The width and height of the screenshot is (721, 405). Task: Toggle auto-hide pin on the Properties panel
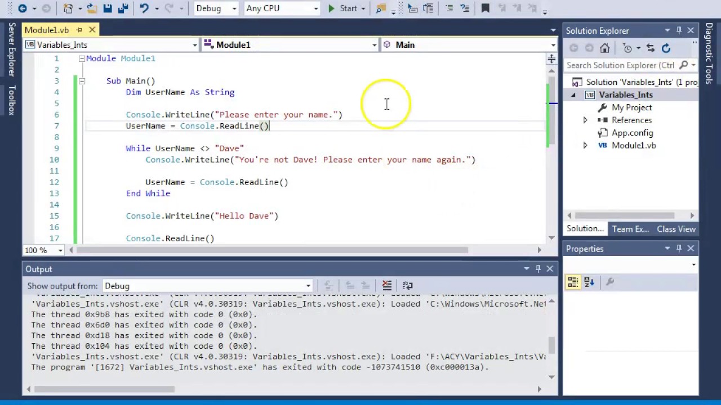(679, 249)
